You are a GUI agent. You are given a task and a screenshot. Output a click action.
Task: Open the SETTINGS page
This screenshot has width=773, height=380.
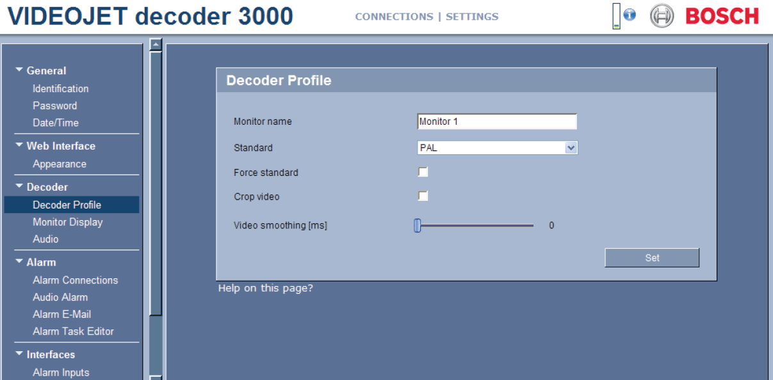tap(472, 17)
